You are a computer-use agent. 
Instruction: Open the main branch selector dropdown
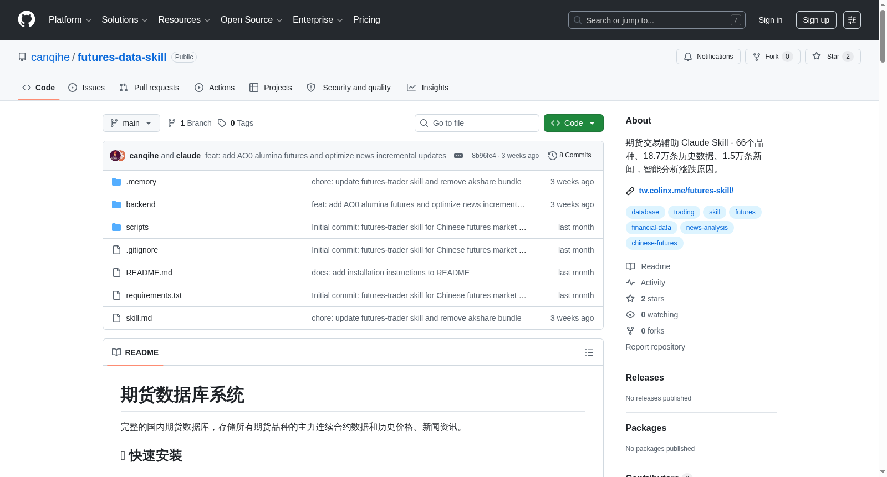pos(131,123)
